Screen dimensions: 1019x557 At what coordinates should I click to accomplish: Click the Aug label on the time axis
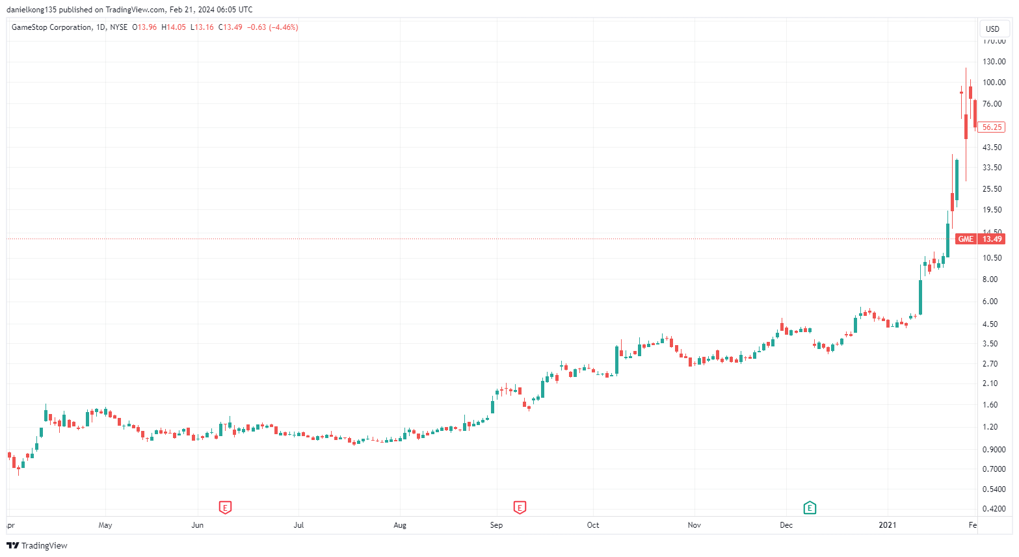click(x=400, y=525)
